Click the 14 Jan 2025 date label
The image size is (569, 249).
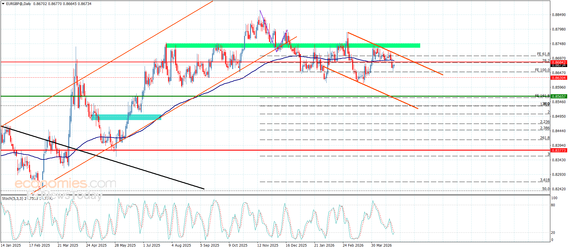pos(11,245)
